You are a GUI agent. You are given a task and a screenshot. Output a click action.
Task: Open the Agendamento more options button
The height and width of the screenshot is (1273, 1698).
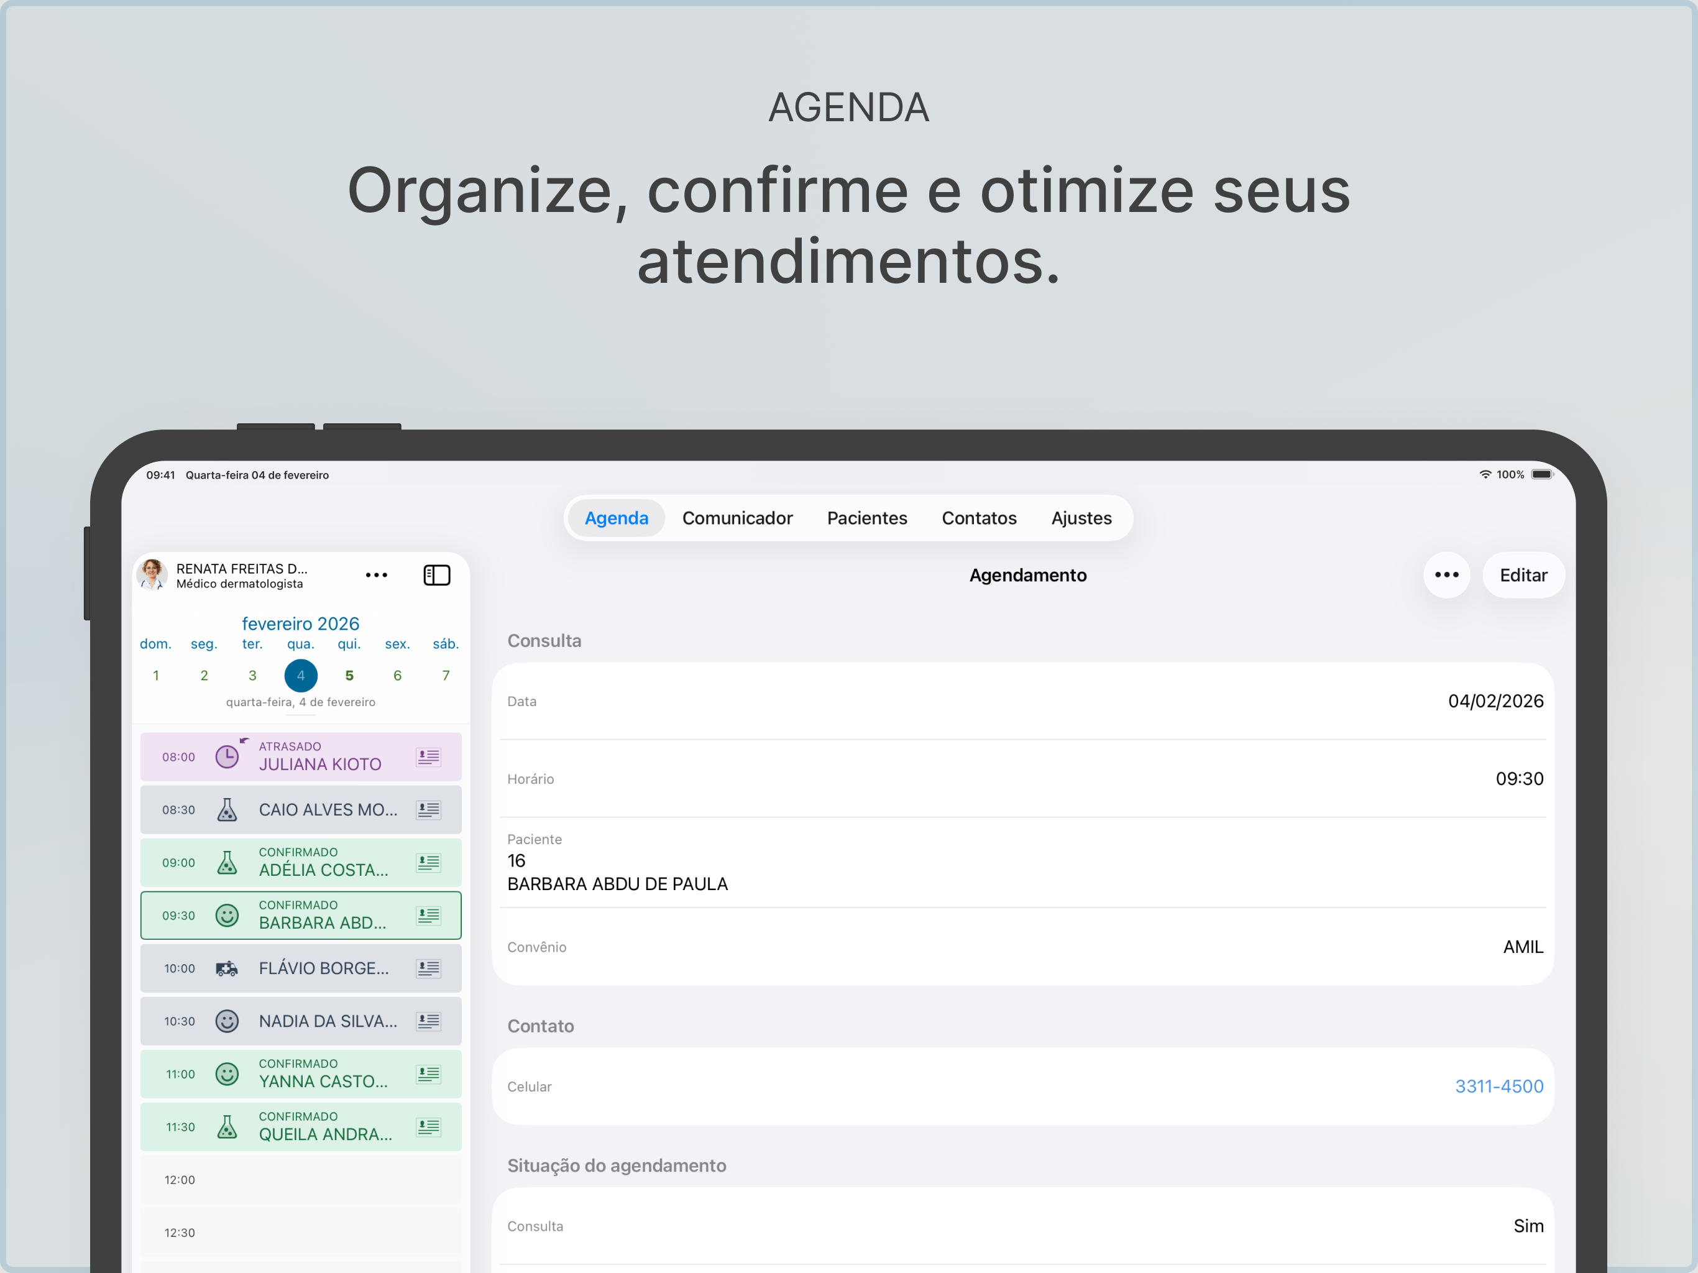pos(1446,575)
